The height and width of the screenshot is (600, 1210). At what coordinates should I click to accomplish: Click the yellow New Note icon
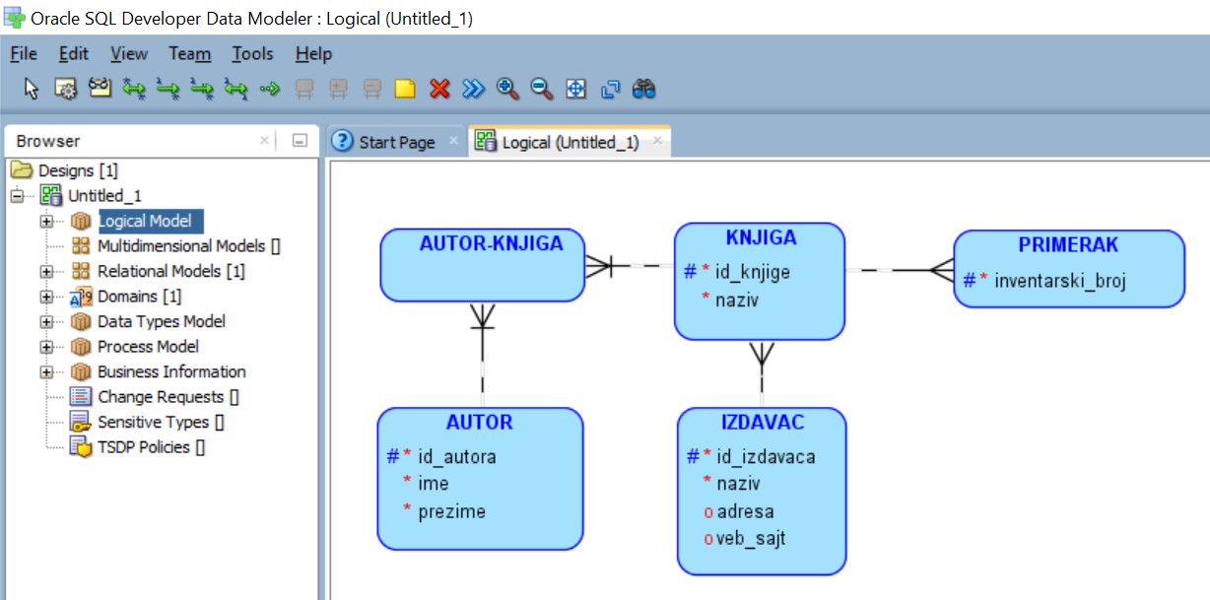405,89
